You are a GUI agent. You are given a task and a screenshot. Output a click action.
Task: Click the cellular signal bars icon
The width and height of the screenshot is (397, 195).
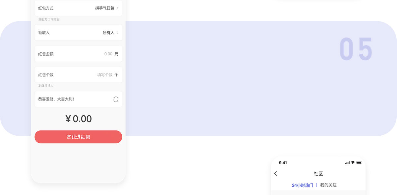(347, 163)
